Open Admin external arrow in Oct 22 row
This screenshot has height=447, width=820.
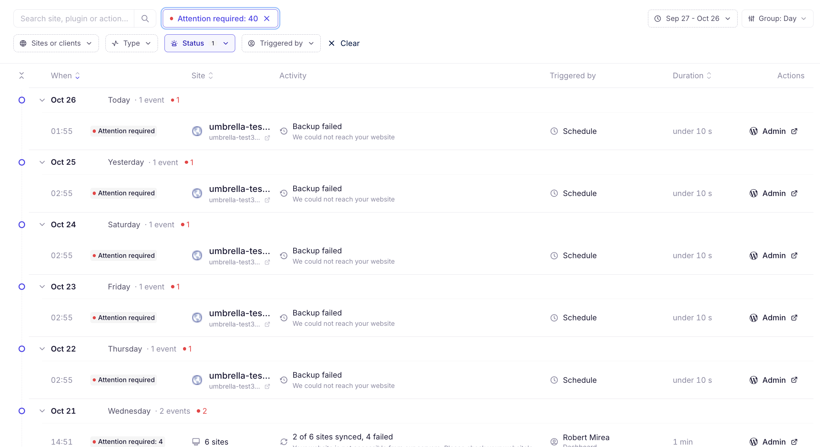click(x=794, y=380)
